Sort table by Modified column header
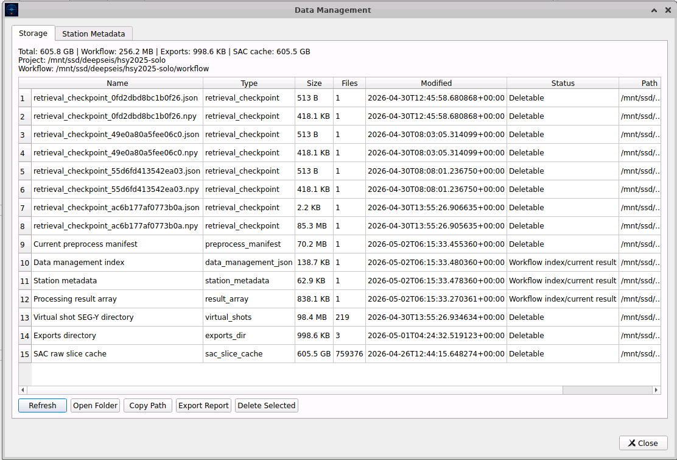The width and height of the screenshot is (677, 460). pos(437,83)
